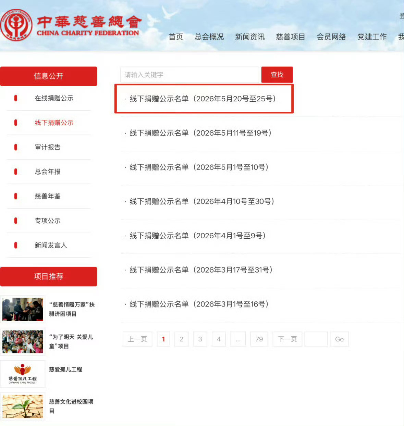This screenshot has width=404, height=426.
Task: Open the 慈善情暖万家 project thumbnail
Action: click(x=23, y=309)
